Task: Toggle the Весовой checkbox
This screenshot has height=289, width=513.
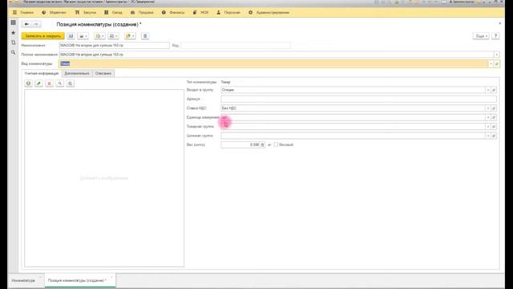Action: coord(276,144)
